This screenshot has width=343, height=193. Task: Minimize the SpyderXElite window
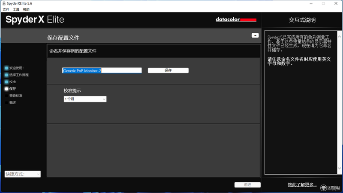coord(311,3)
